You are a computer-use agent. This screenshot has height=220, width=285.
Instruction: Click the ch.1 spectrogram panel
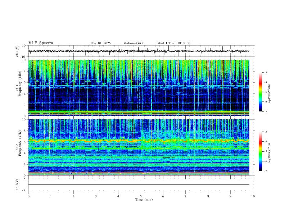[139, 88]
